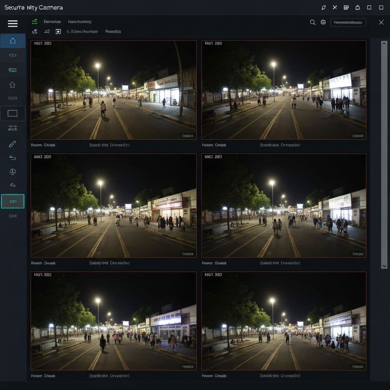
Task: Select the rectangle single-view layout icon
Action: (x=13, y=113)
